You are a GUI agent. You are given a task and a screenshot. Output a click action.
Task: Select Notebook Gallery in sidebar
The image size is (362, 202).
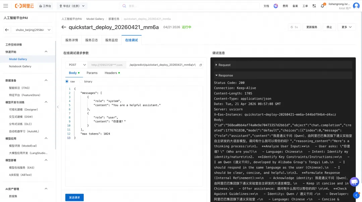[20, 66]
